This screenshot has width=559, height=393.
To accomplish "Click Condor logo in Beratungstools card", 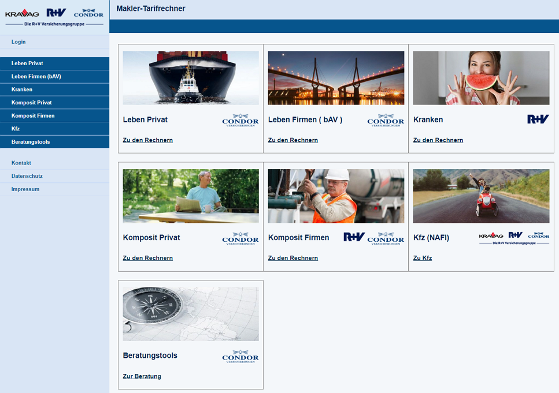I will [240, 357].
